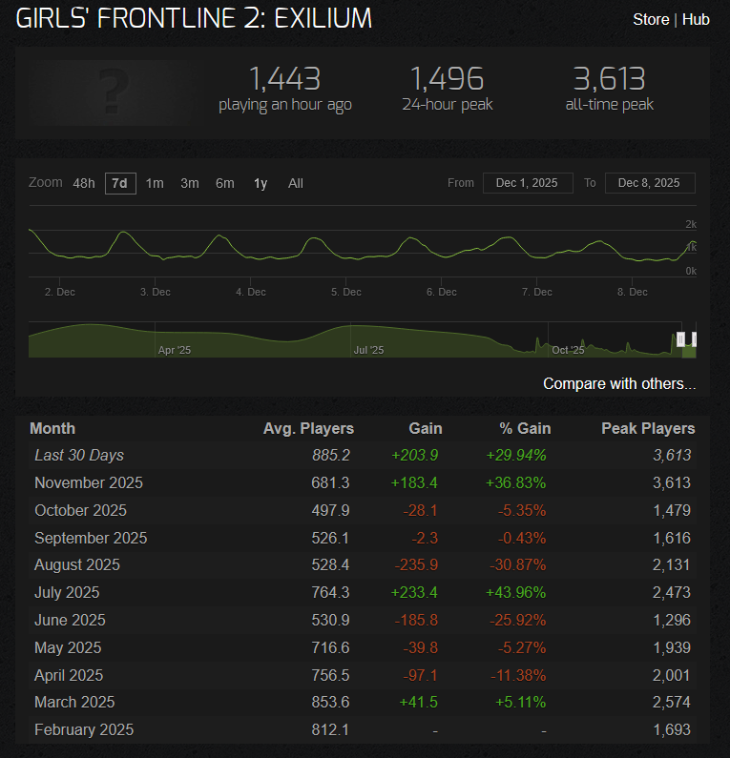This screenshot has height=758, width=730.
Task: Click the Apr '25 navigator marker
Action: point(175,350)
